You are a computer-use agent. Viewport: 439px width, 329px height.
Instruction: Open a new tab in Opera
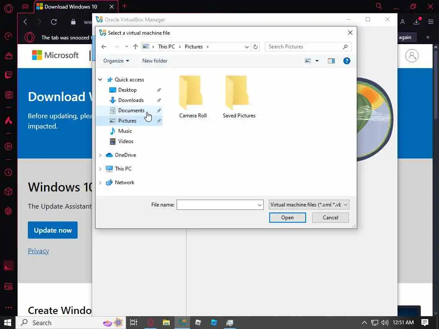click(x=125, y=6)
